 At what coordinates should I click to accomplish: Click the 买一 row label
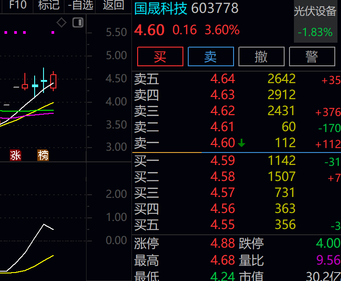tap(147, 161)
